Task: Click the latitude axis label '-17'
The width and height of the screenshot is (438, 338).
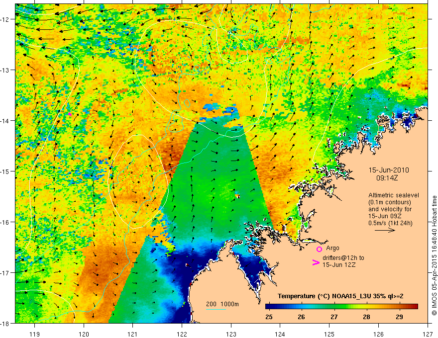Action: click(x=5, y=273)
